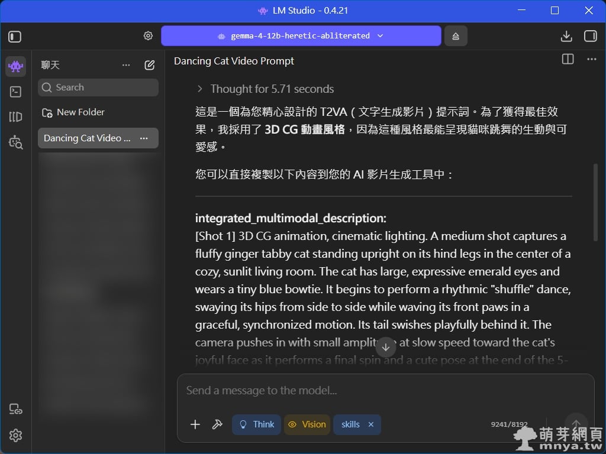Close the LM Studio window
Screen dimensions: 606x454
589,11
